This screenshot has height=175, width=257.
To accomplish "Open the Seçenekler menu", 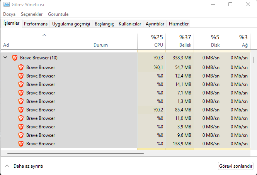I will tap(32, 14).
